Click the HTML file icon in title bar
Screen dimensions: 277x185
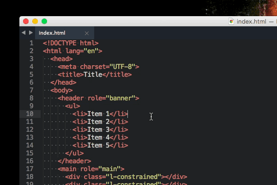[x=231, y=21]
